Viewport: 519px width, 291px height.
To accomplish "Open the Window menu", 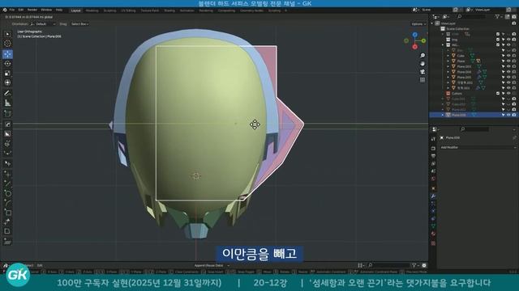I will click(46, 11).
